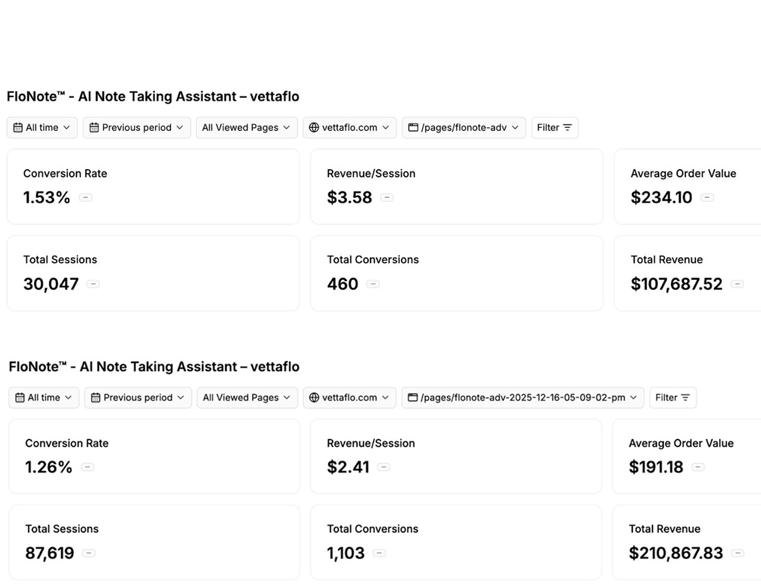
Task: Select the top Total Conversions 460 card
Action: (456, 273)
